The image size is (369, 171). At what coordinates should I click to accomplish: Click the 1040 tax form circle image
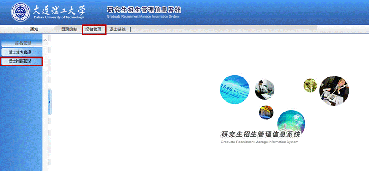(x=235, y=89)
